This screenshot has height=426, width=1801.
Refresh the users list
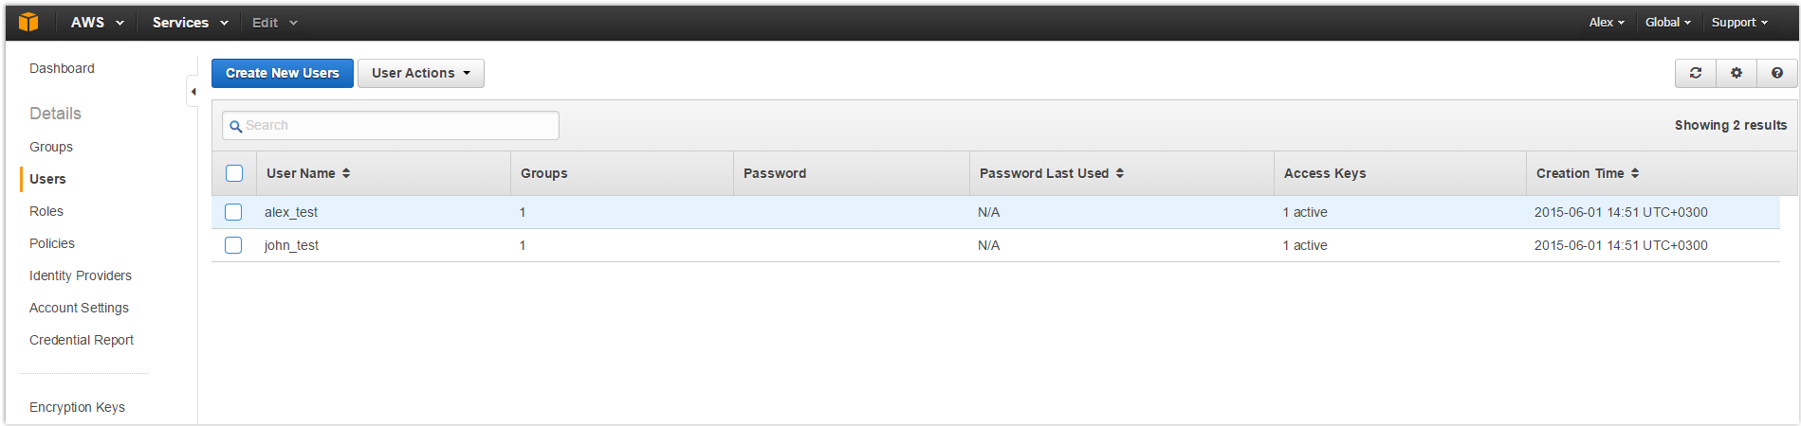point(1696,73)
